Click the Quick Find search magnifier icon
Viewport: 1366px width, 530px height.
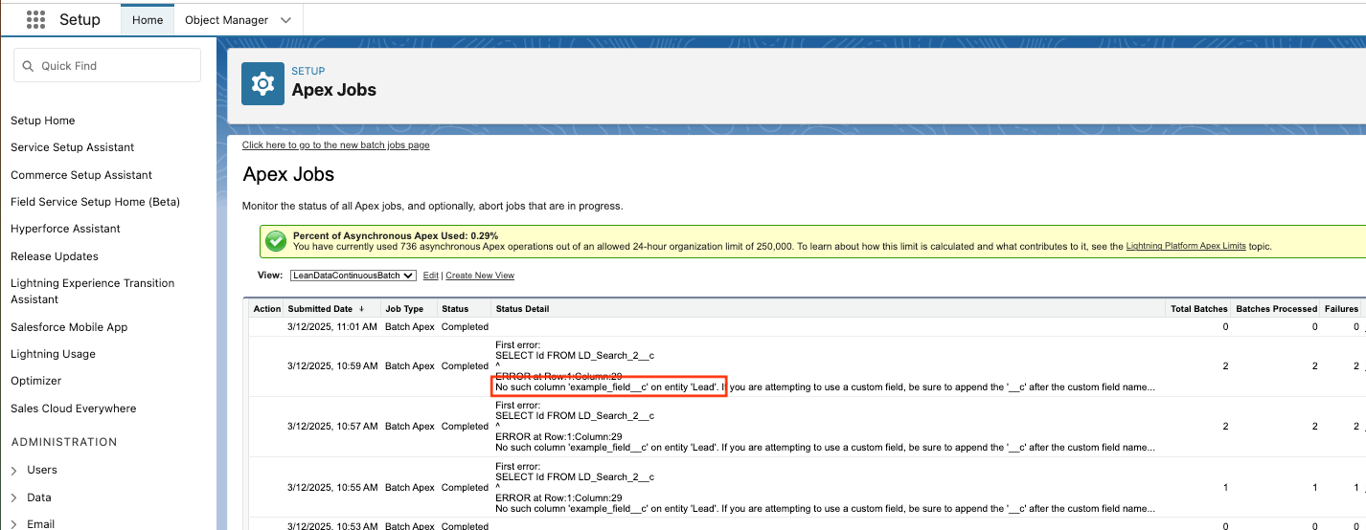28,66
